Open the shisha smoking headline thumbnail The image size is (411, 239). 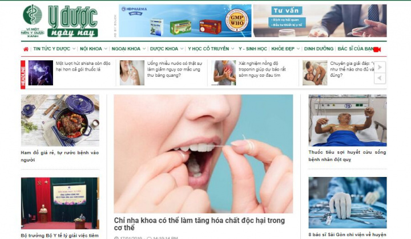tap(41, 73)
